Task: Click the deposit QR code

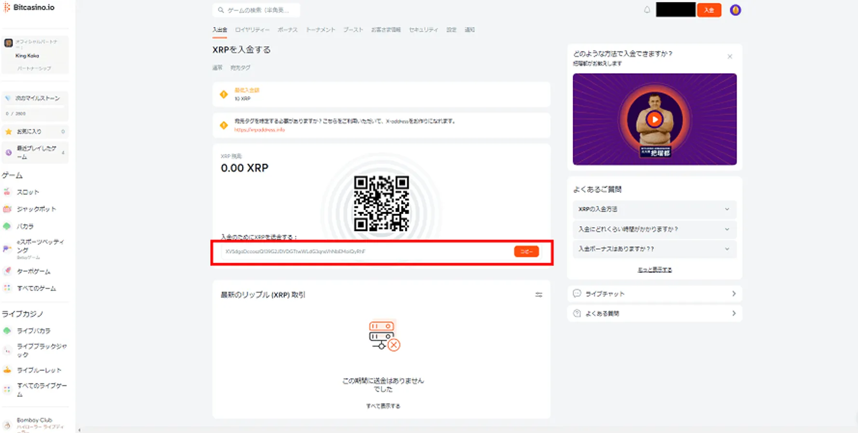Action: (381, 204)
